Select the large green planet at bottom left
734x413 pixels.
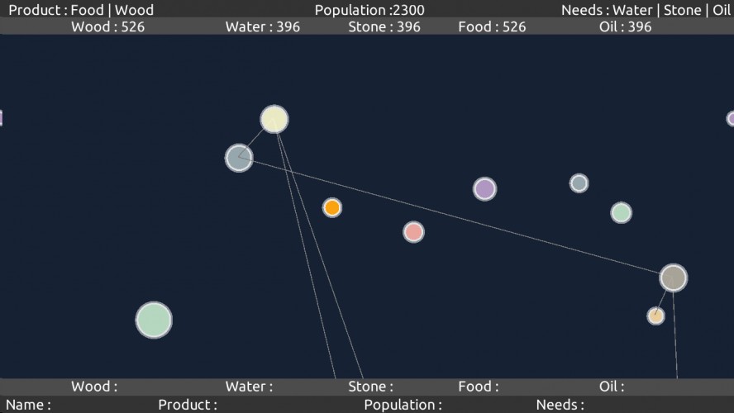tap(154, 320)
